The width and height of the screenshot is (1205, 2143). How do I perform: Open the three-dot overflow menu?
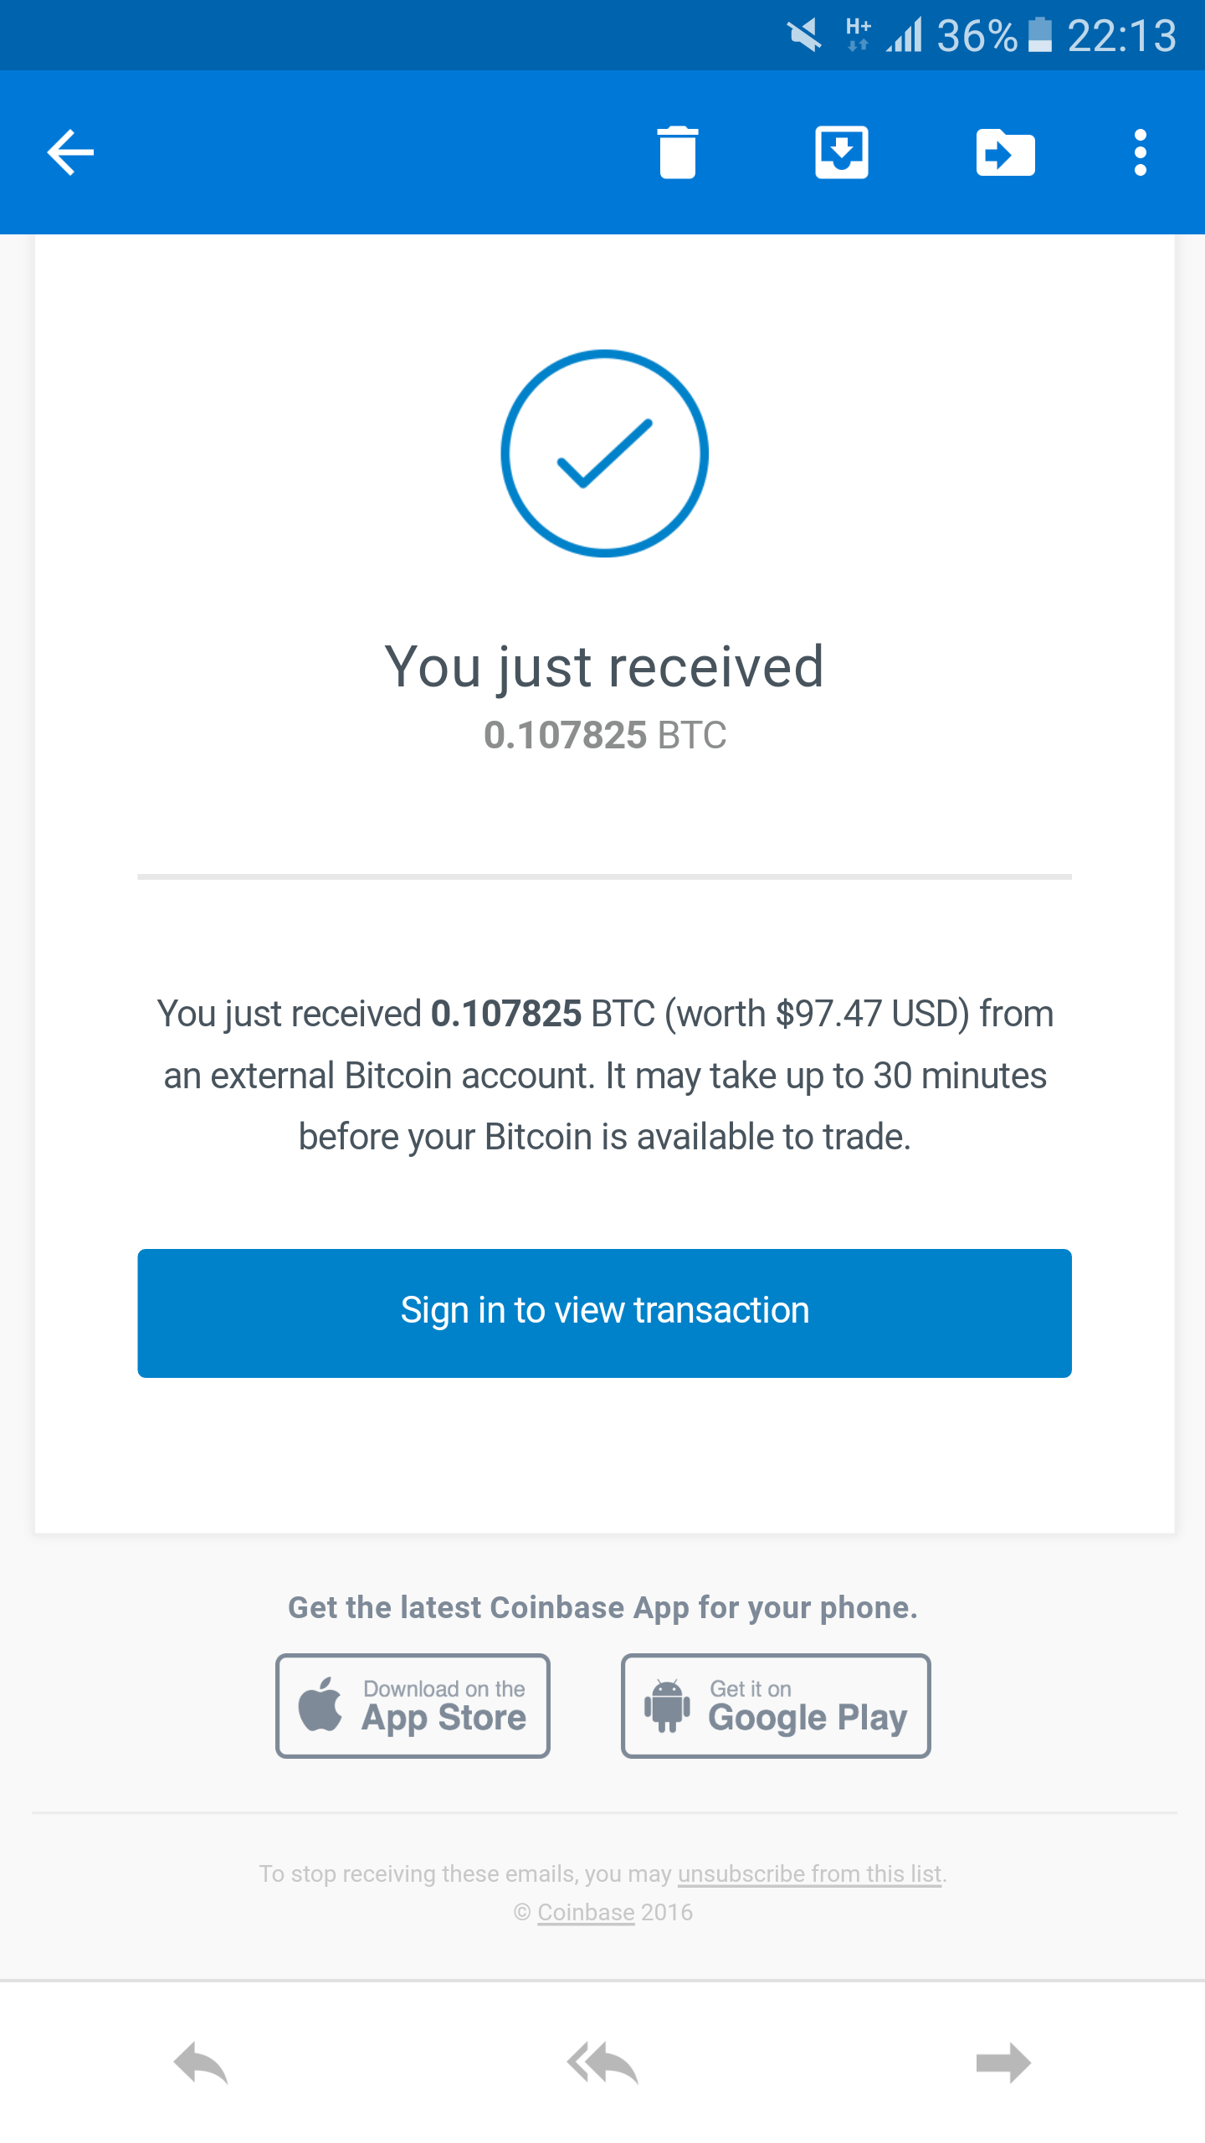point(1140,152)
